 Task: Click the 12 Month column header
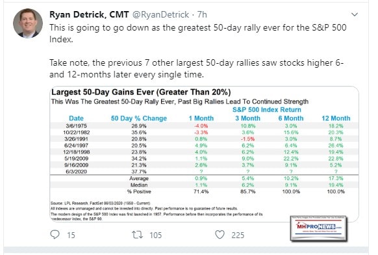pyautogui.click(x=336, y=118)
